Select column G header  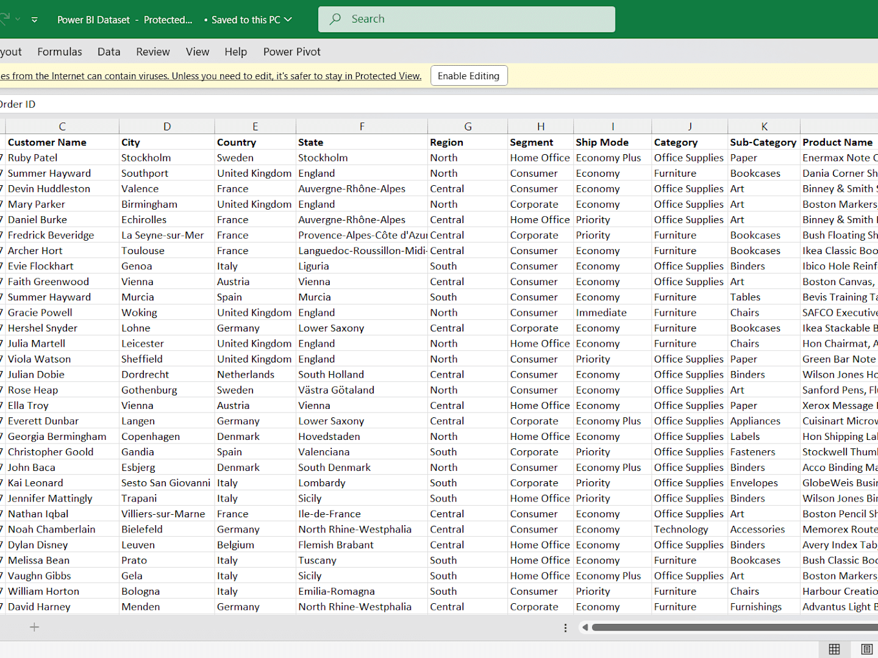coord(468,127)
